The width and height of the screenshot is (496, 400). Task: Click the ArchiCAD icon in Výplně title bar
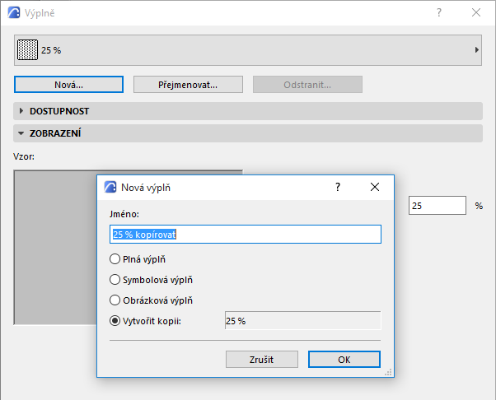tap(14, 12)
